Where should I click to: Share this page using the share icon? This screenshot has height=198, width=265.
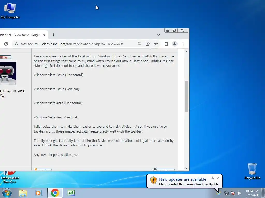point(148,44)
